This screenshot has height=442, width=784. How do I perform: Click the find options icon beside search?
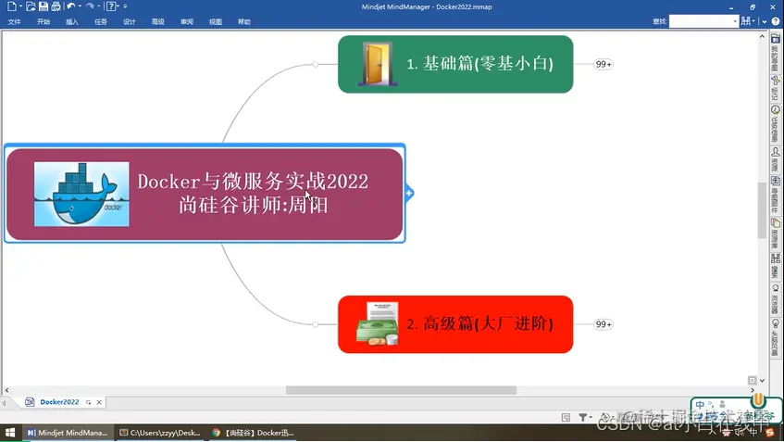[746, 21]
